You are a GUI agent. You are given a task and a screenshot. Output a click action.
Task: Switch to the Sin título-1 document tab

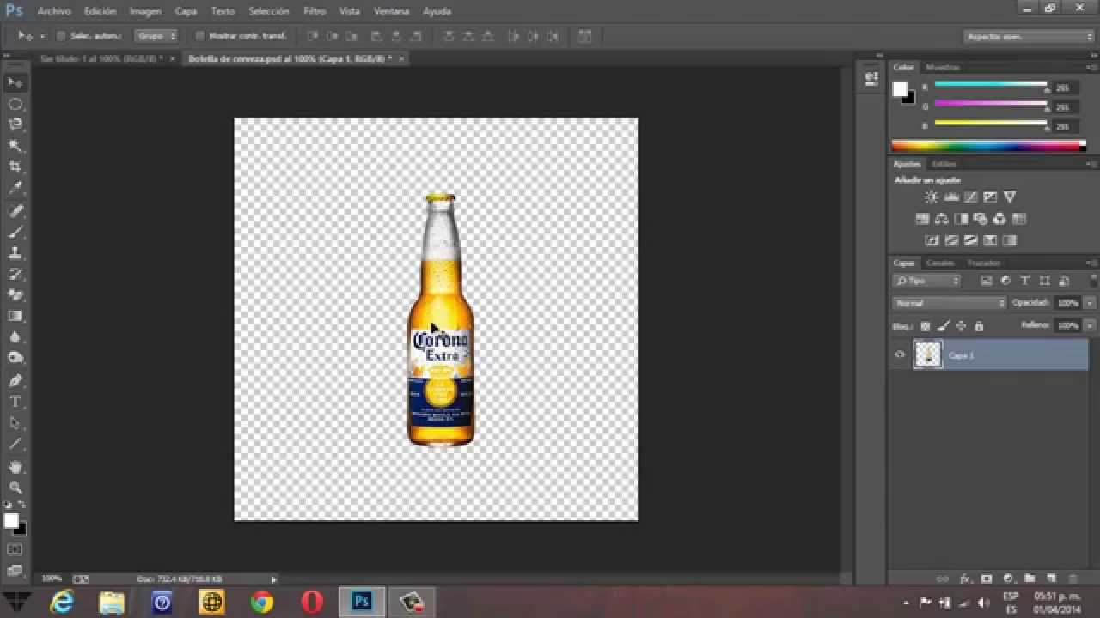[x=101, y=58]
